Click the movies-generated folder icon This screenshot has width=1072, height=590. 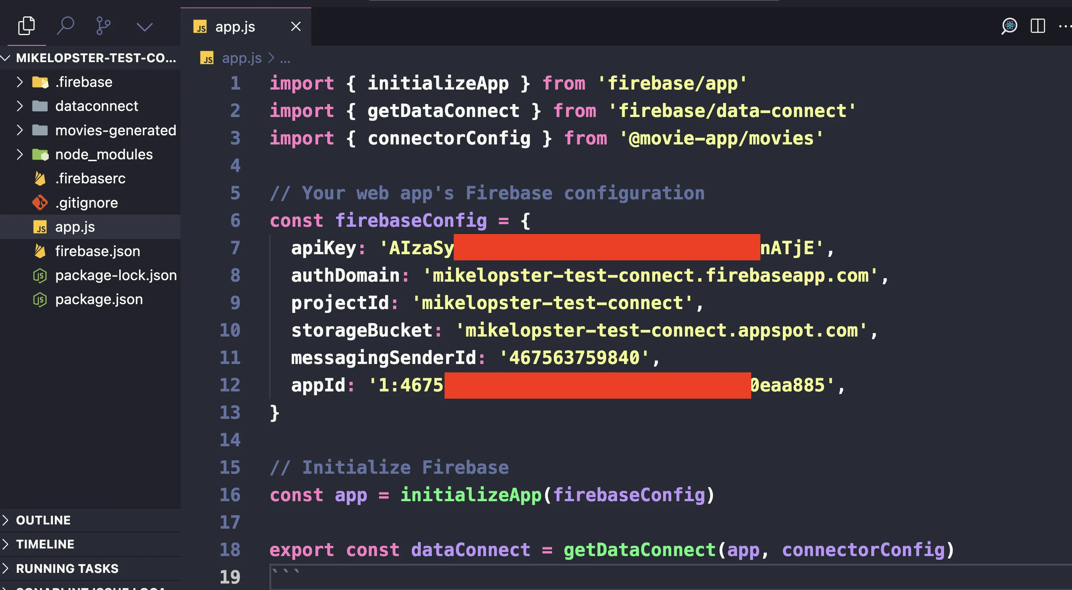(x=40, y=130)
